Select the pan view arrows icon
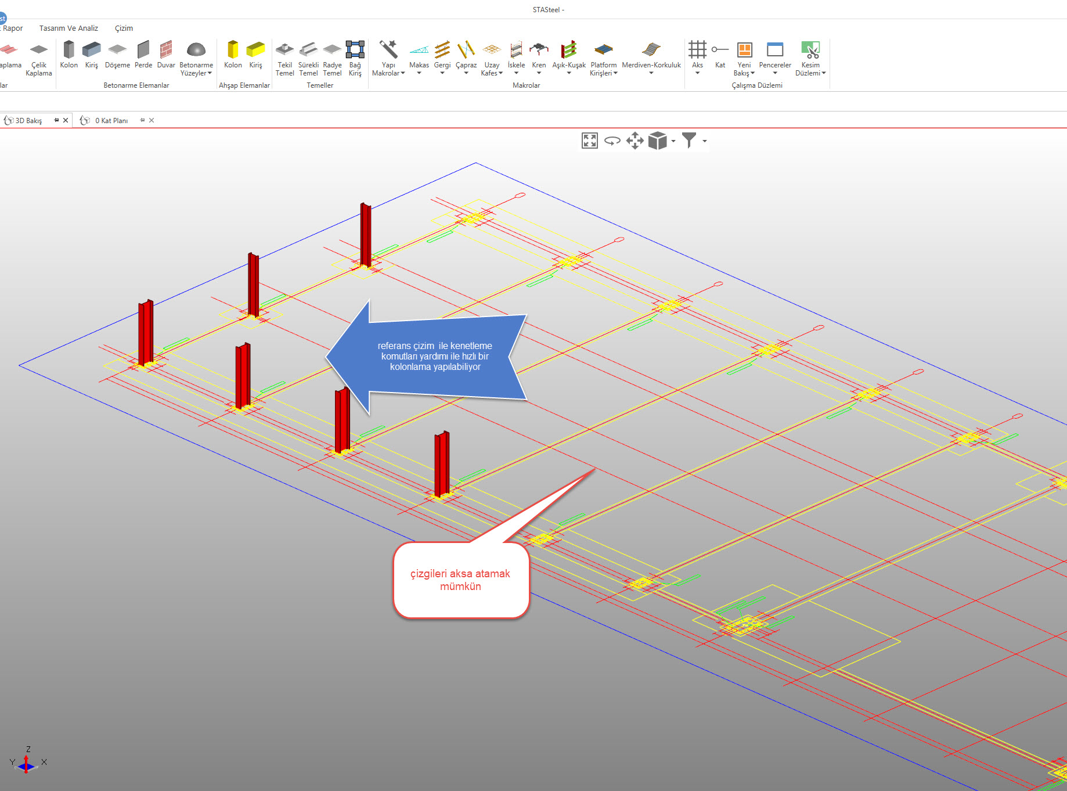This screenshot has width=1067, height=791. click(x=635, y=141)
